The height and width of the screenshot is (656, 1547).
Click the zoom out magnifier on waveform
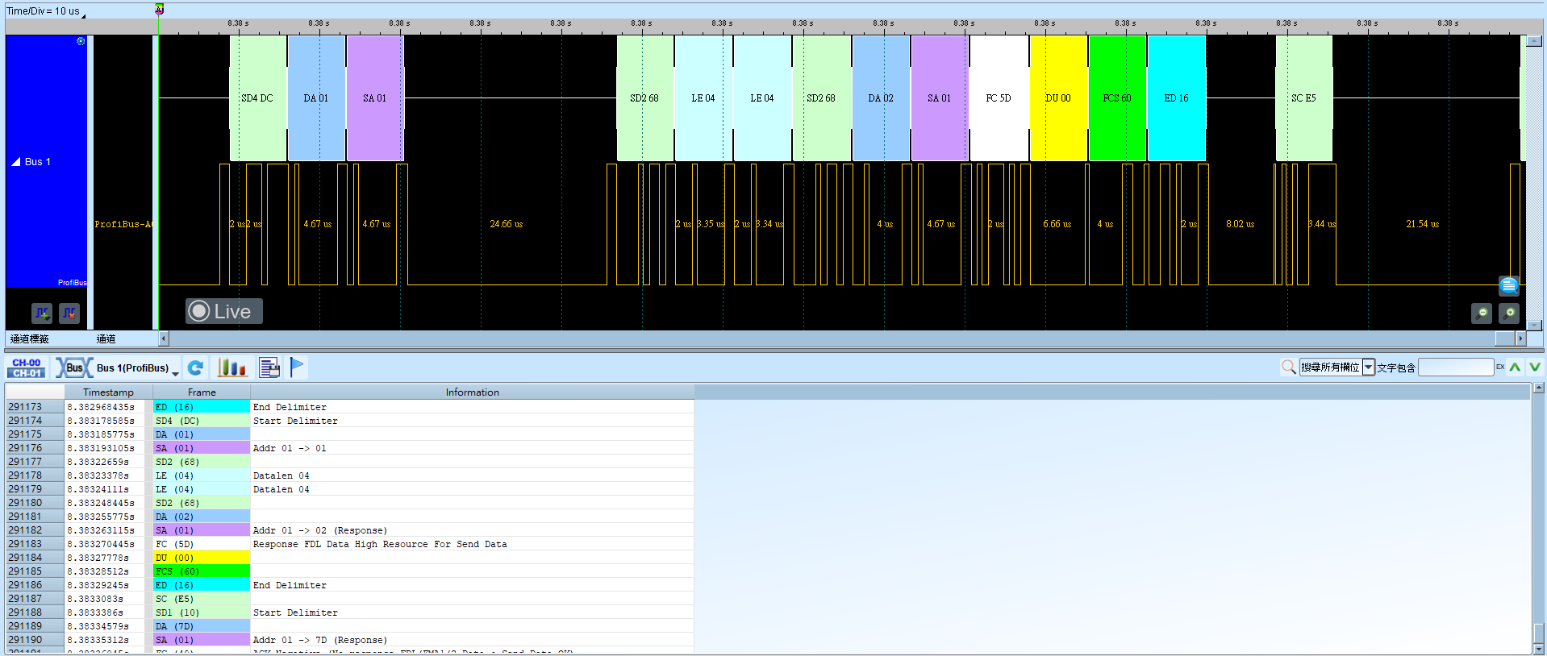(1482, 313)
